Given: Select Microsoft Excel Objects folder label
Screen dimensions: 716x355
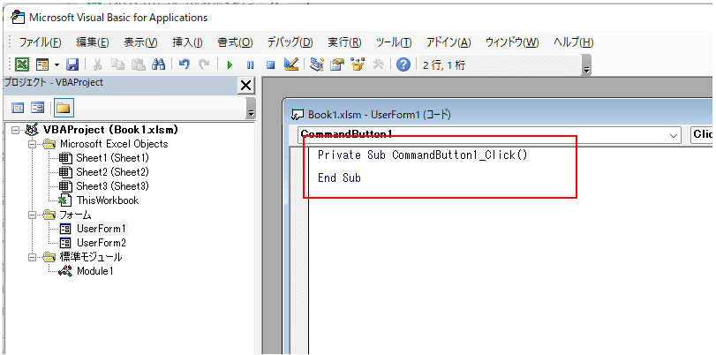Looking at the screenshot, I should point(114,144).
